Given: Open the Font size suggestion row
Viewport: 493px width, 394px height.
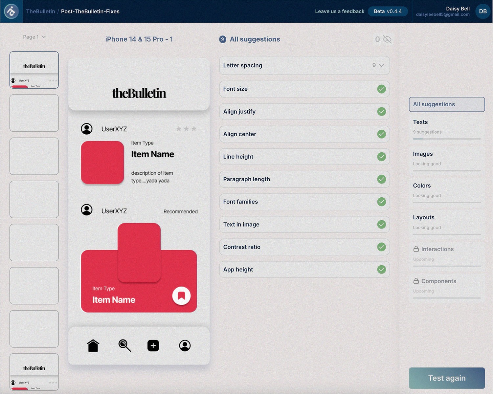Looking at the screenshot, I should tap(304, 89).
